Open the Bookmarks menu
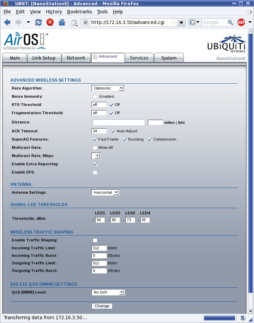This screenshot has height=323, width=254. pos(79,12)
